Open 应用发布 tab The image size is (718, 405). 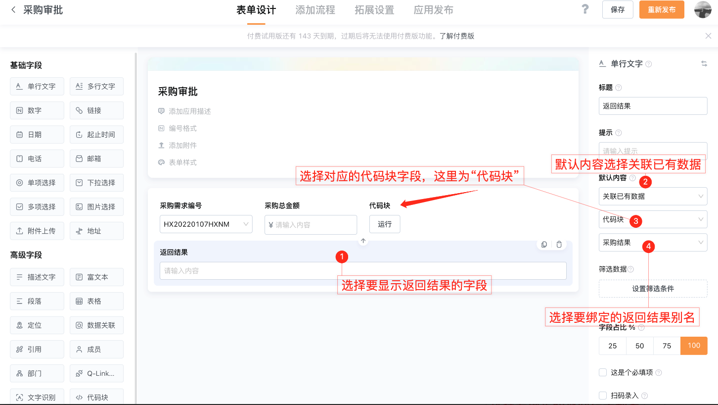click(x=434, y=10)
